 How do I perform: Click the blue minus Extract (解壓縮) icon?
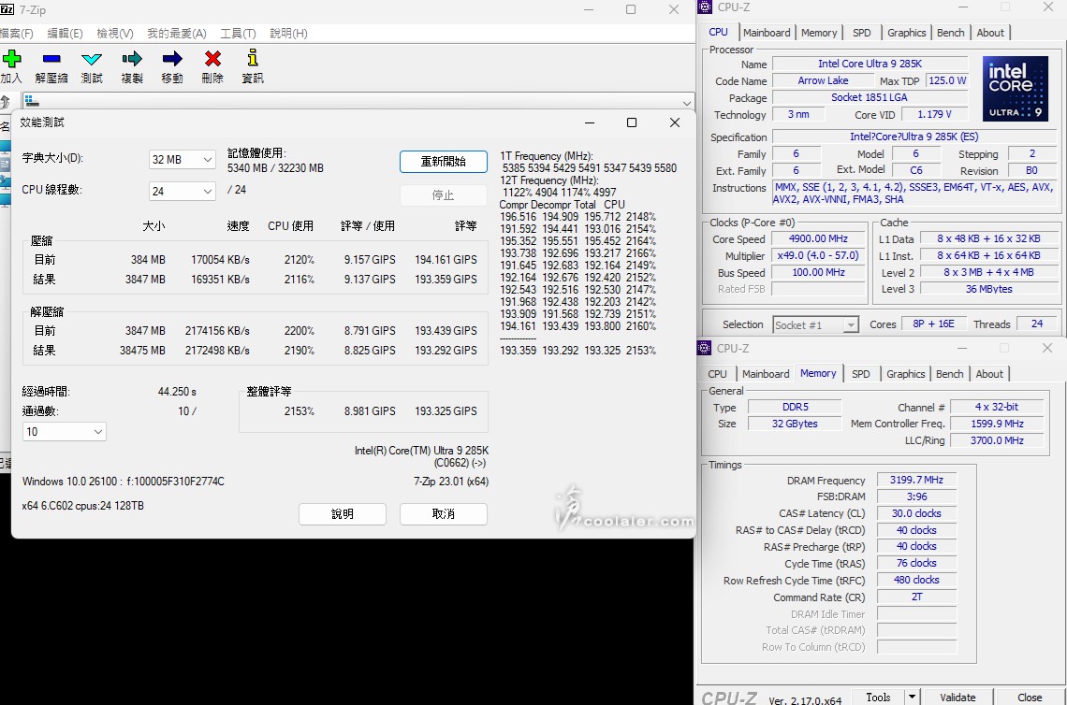[51, 60]
